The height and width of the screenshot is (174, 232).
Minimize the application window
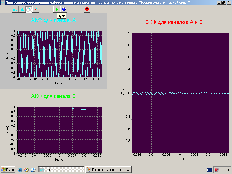[219, 3]
